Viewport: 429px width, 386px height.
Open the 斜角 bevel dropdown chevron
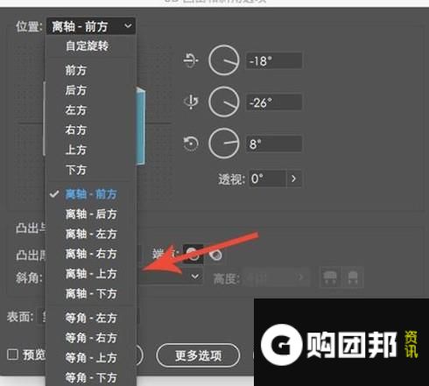195,276
